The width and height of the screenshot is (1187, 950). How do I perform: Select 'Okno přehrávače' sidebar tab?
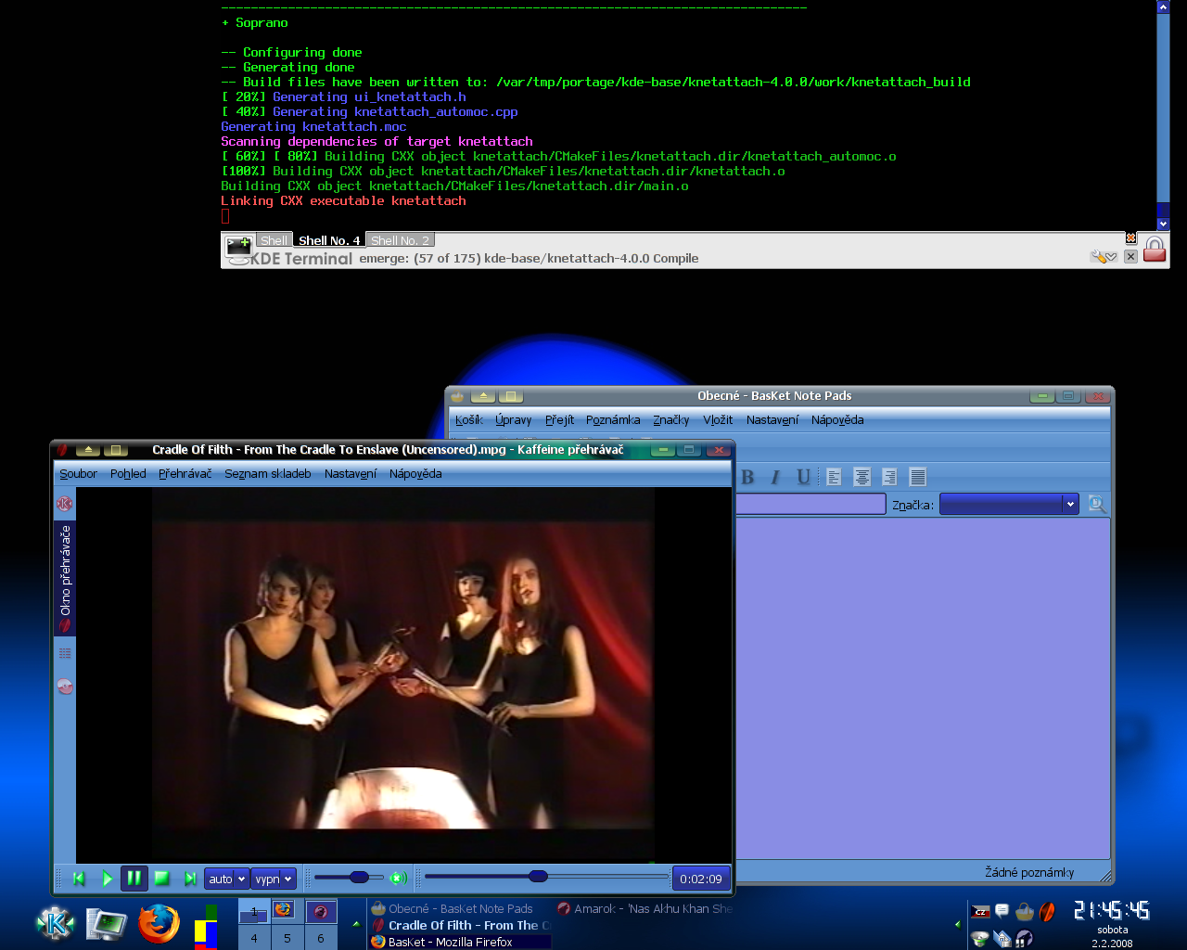pyautogui.click(x=65, y=578)
